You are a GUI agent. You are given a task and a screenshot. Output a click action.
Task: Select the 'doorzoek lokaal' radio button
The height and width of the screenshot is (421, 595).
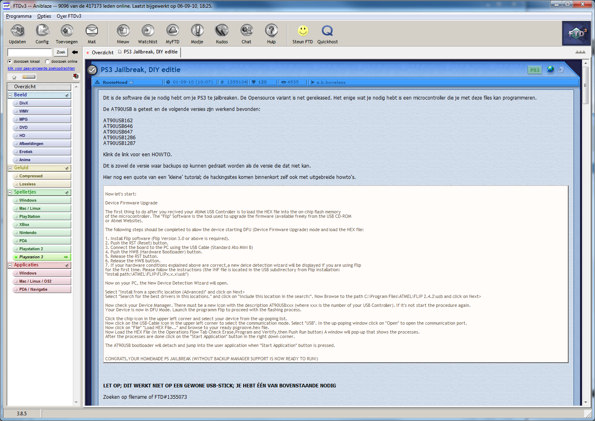[x=10, y=62]
